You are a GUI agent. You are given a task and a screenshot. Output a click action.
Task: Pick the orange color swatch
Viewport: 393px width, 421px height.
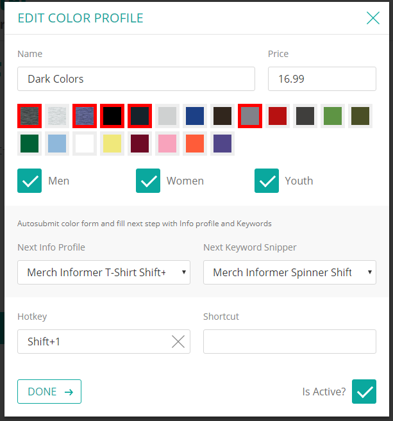pos(195,144)
